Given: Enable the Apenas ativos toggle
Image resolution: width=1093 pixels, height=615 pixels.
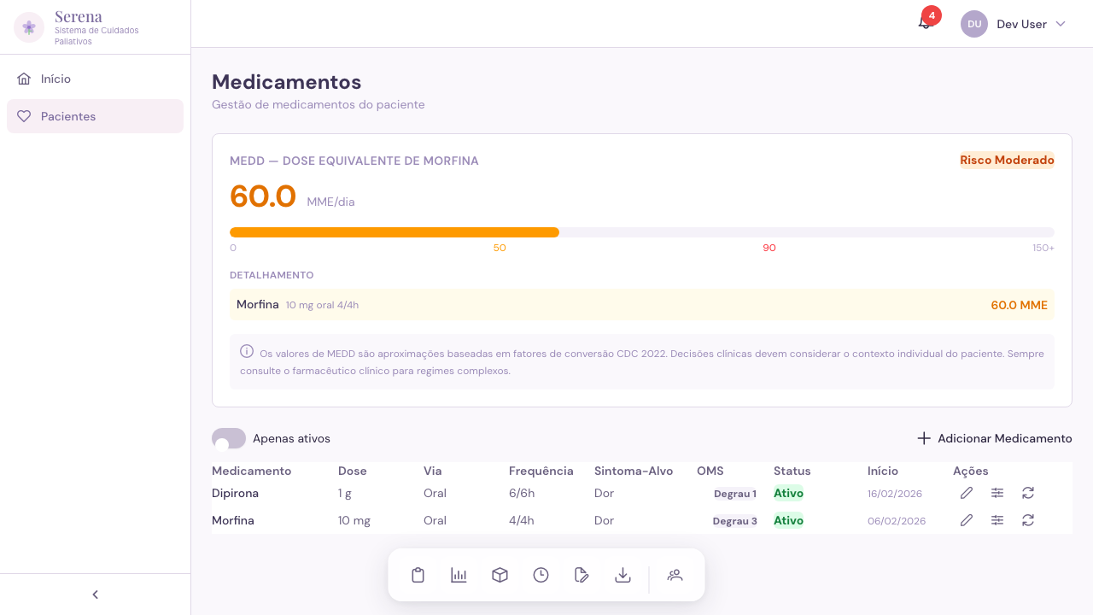Looking at the screenshot, I should click(x=228, y=438).
